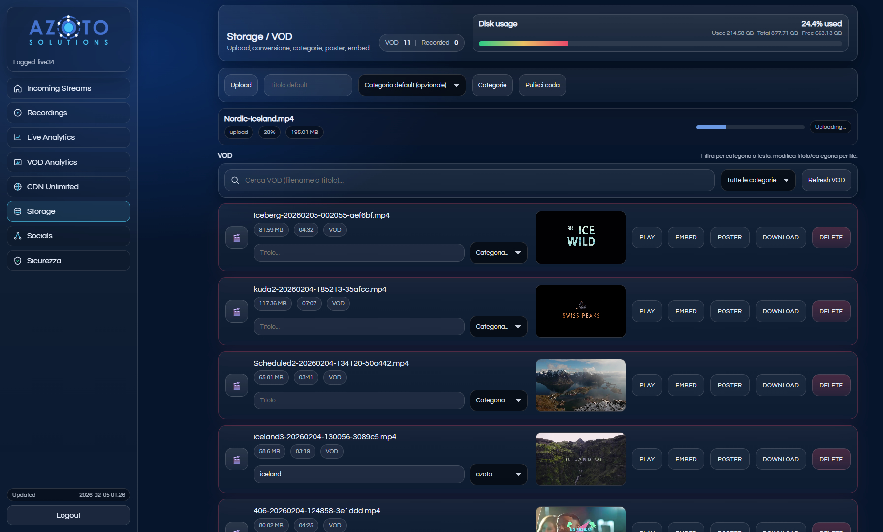This screenshot has height=532, width=883.
Task: Click the CDN Unlimited globe icon
Action: (x=18, y=187)
